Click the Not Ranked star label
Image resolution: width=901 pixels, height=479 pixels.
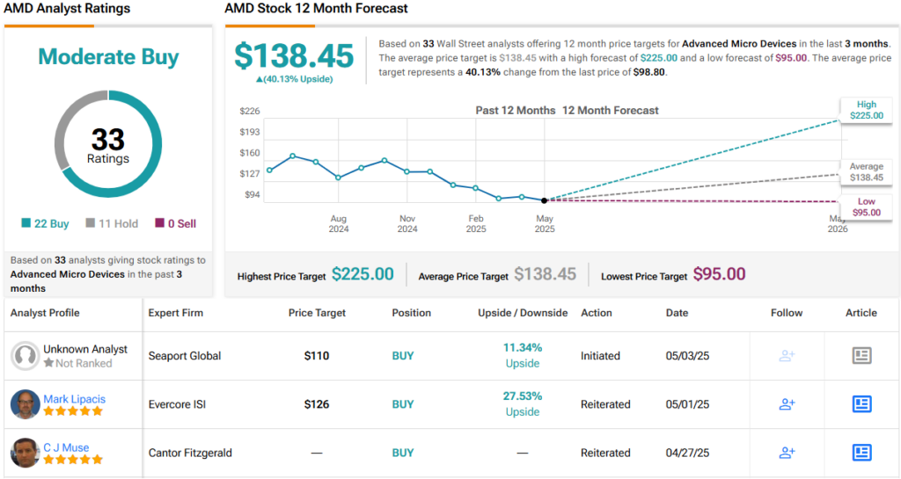pyautogui.click(x=77, y=363)
